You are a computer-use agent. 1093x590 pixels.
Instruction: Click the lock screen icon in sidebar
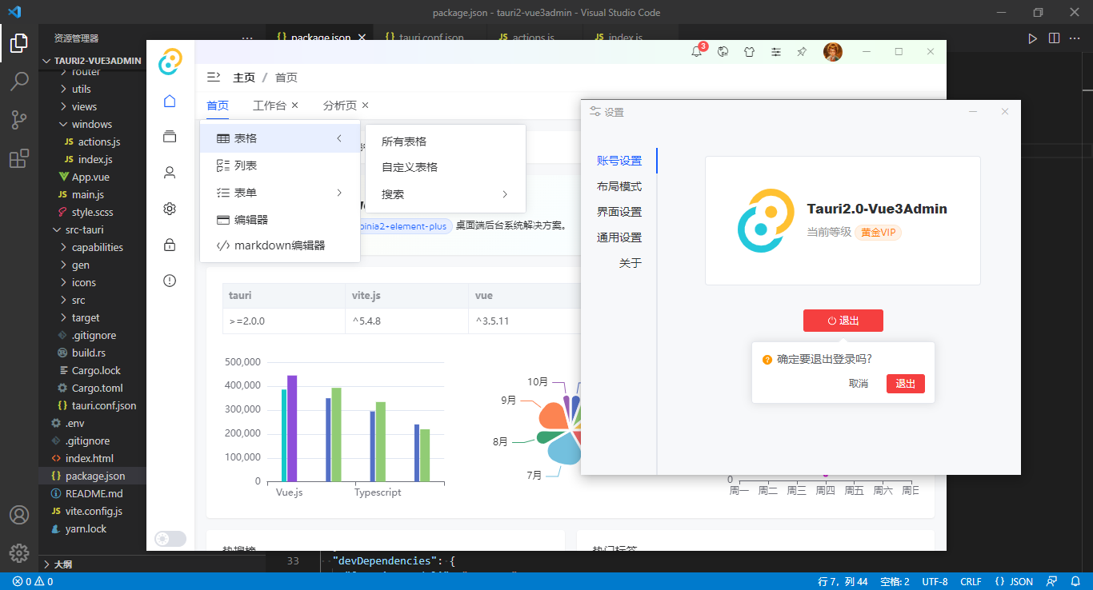(x=169, y=245)
